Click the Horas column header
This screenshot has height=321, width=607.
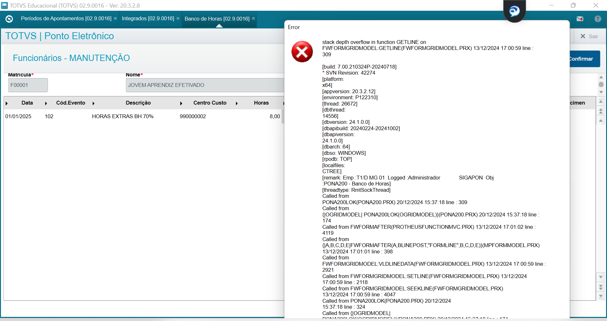click(x=261, y=103)
